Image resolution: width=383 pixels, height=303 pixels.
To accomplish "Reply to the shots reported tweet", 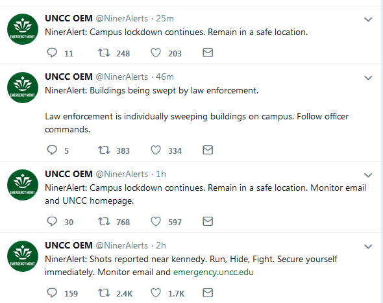I will pyautogui.click(x=52, y=293).
